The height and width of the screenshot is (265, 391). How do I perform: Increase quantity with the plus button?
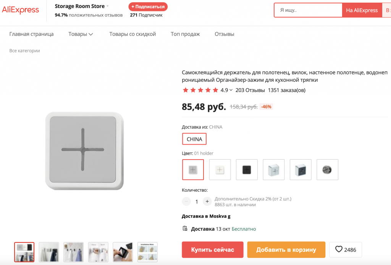tap(207, 201)
